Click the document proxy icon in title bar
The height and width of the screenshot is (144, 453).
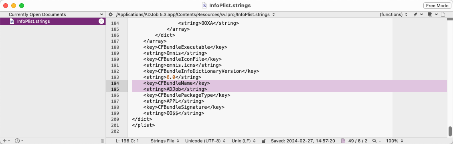204,6
